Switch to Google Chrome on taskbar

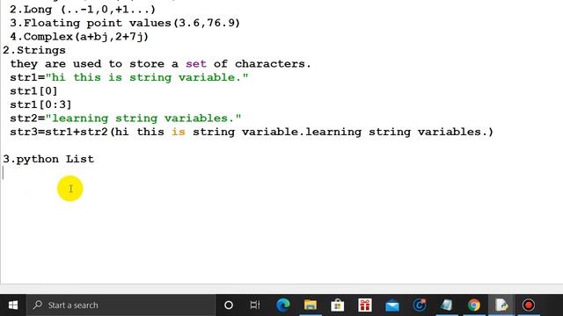pyautogui.click(x=474, y=305)
